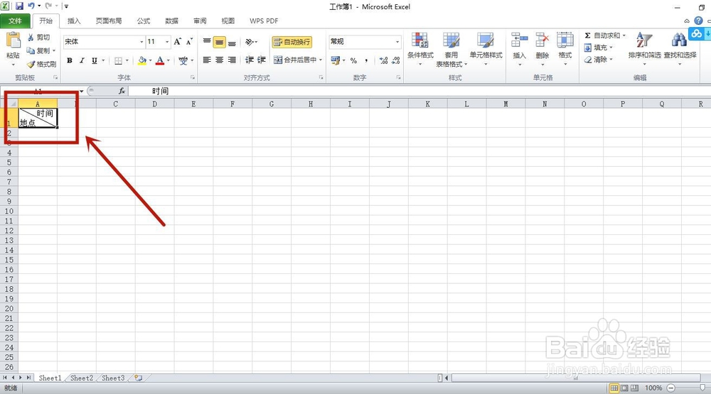711x394 pixels.
Task: Expand the Name Box dropdown arrow
Action: tap(82, 91)
